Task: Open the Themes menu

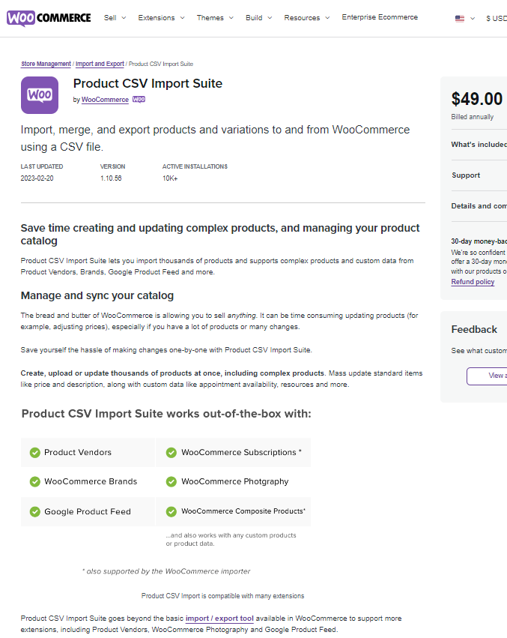Action: (x=210, y=18)
